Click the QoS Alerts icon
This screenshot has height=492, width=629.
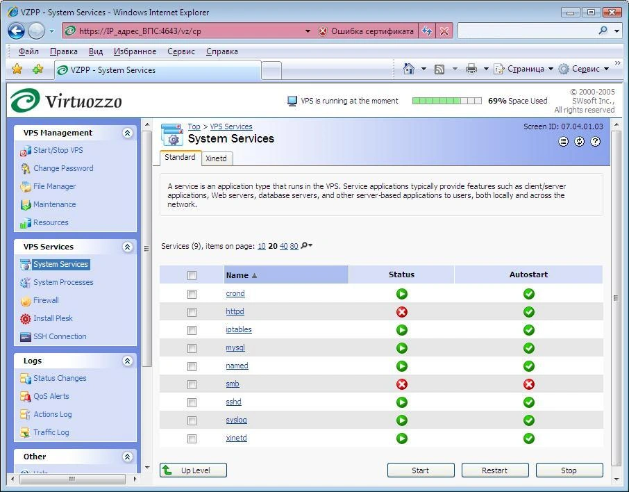[x=25, y=396]
